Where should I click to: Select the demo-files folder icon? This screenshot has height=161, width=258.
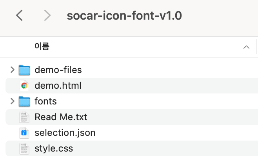[x=24, y=70]
